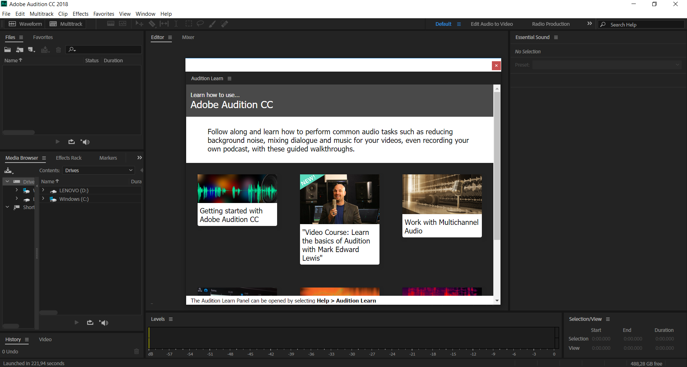Select the Default workspace
The image size is (687, 367).
click(x=443, y=24)
